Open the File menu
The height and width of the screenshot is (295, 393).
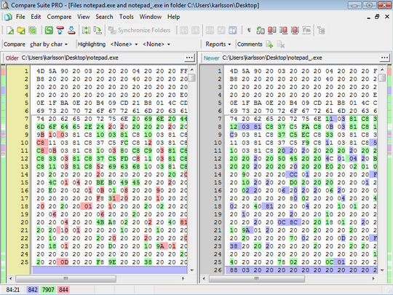(x=20, y=17)
